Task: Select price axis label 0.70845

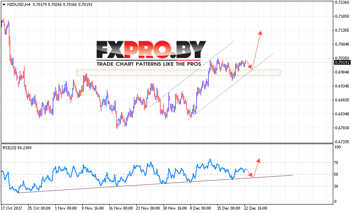Action: click(x=342, y=44)
